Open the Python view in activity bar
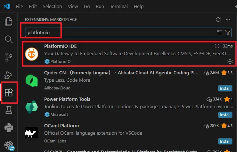The width and height of the screenshot is (237, 152). tap(9, 128)
